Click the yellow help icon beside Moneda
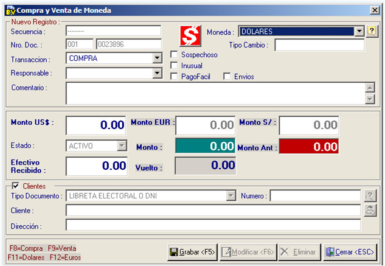385x266 pixels. [x=372, y=32]
